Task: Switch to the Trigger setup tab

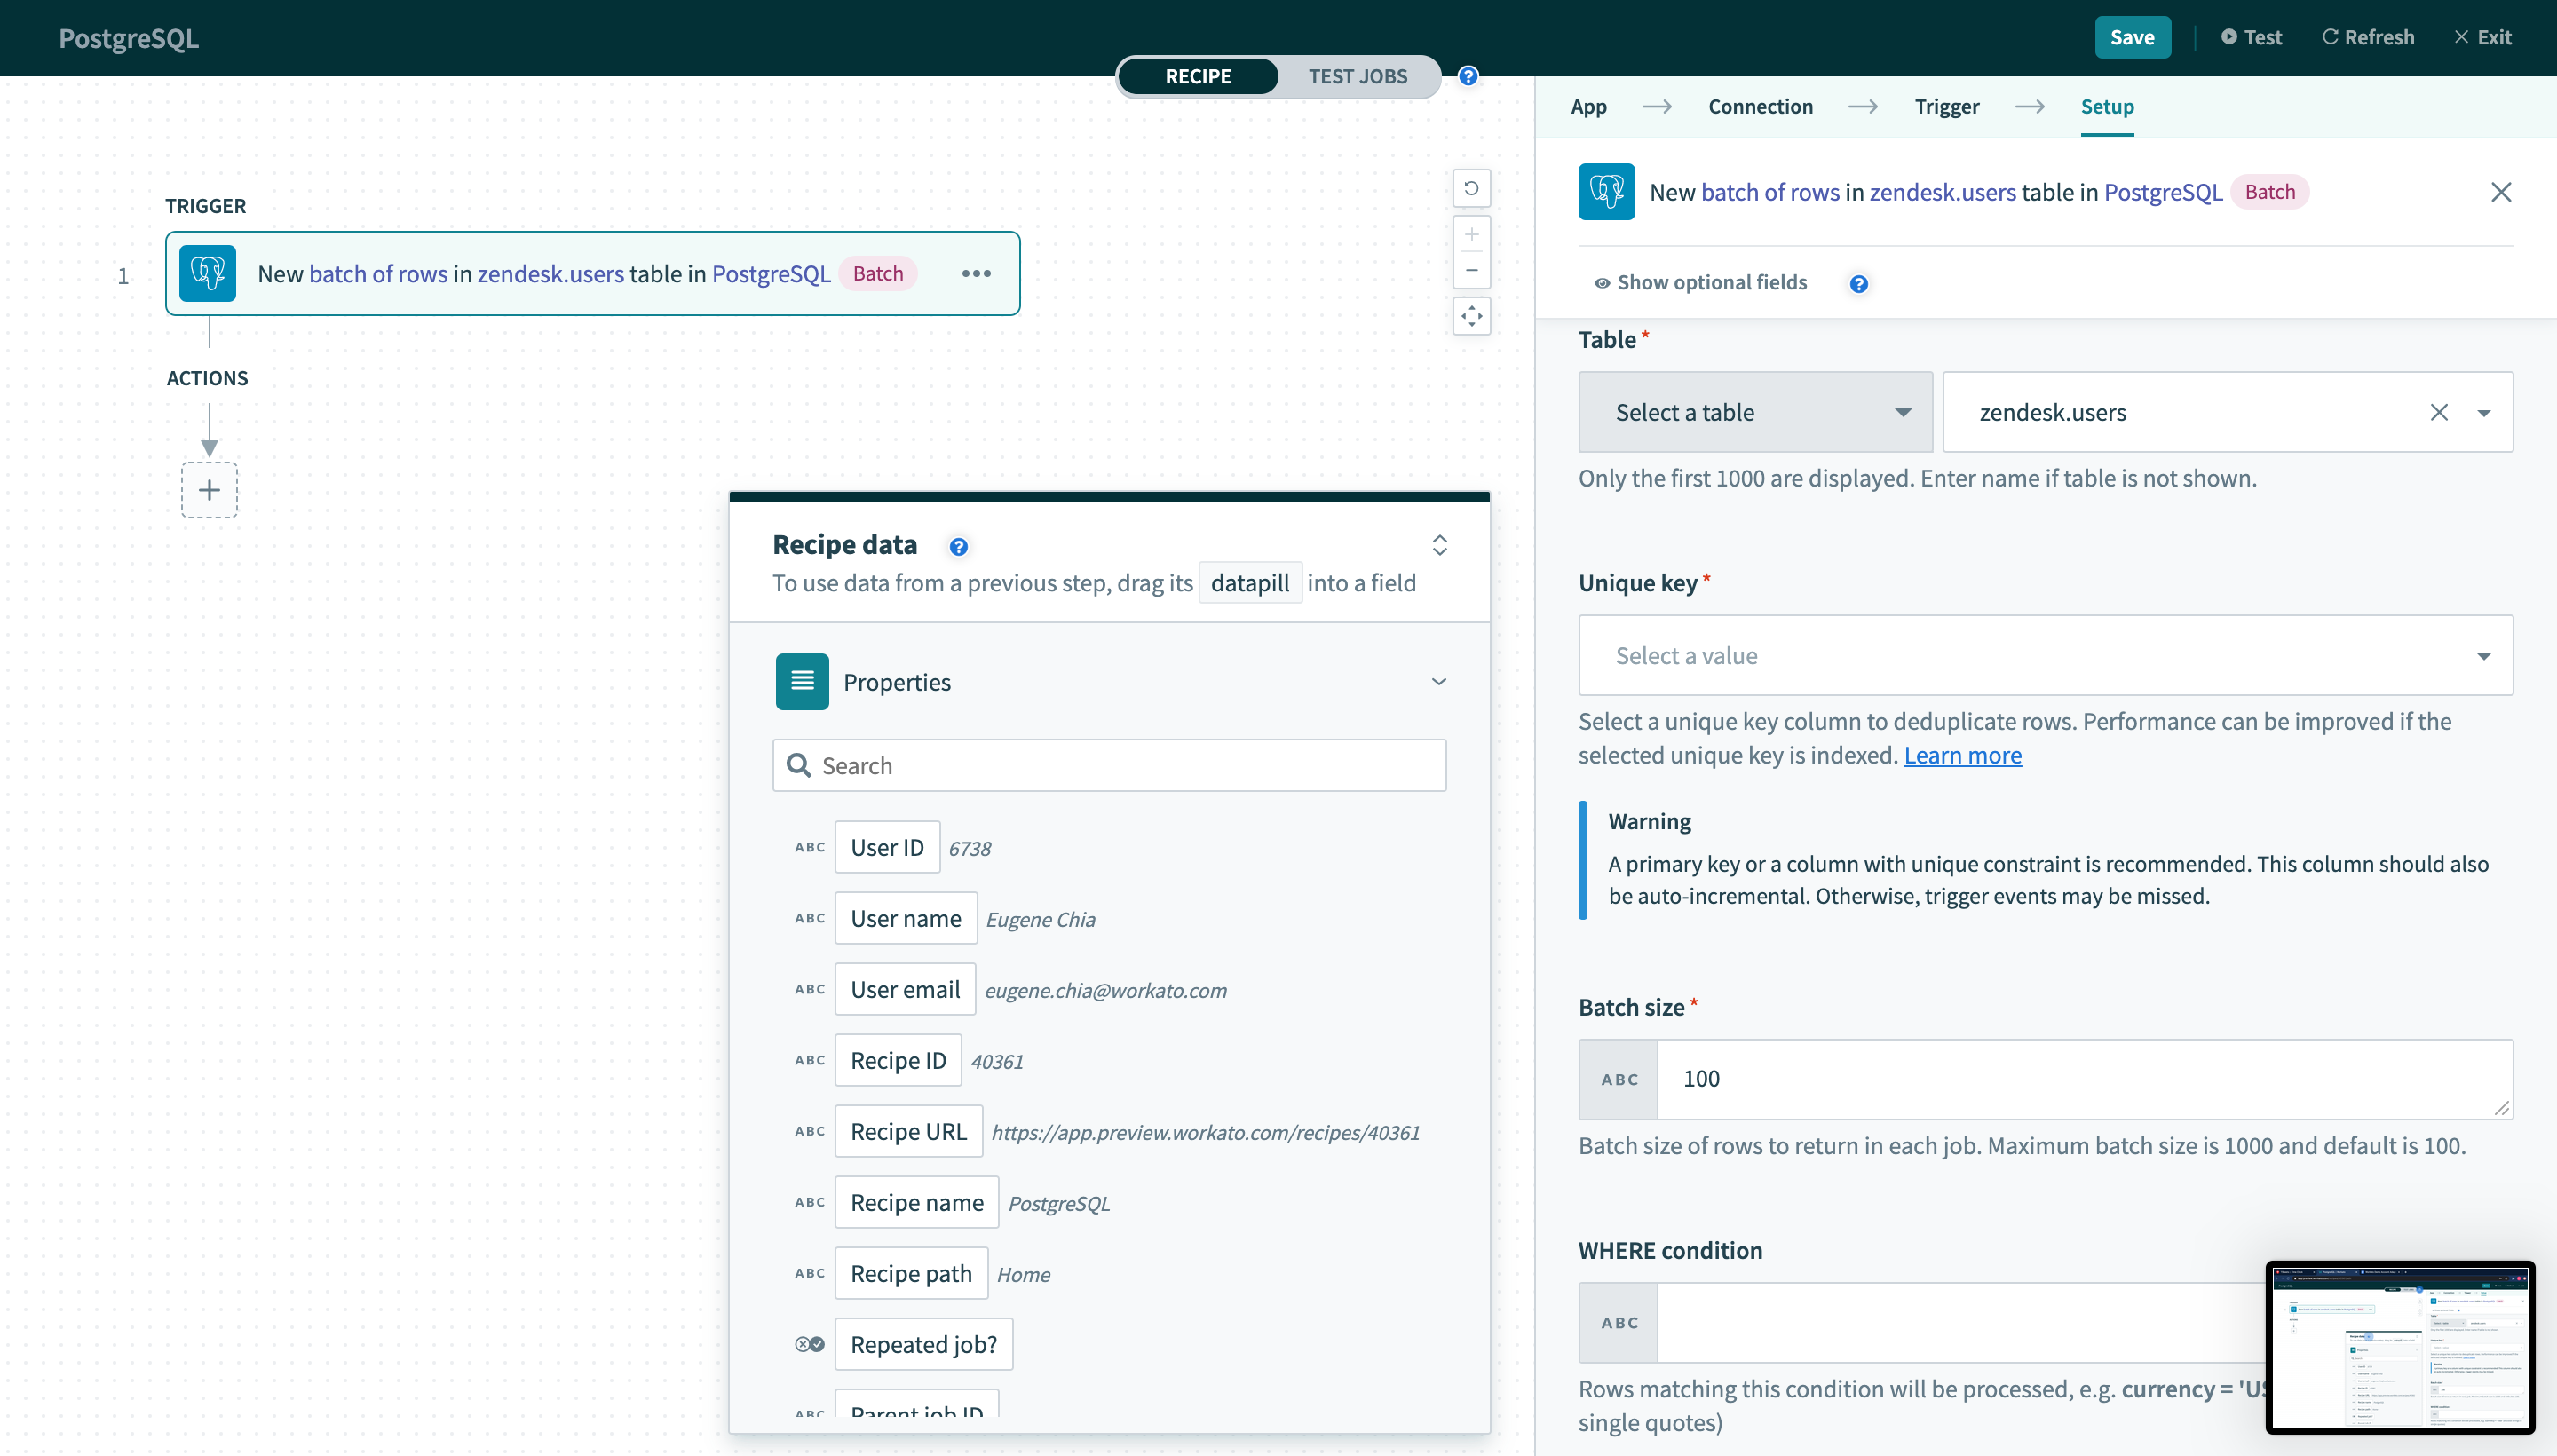Action: 1948,107
